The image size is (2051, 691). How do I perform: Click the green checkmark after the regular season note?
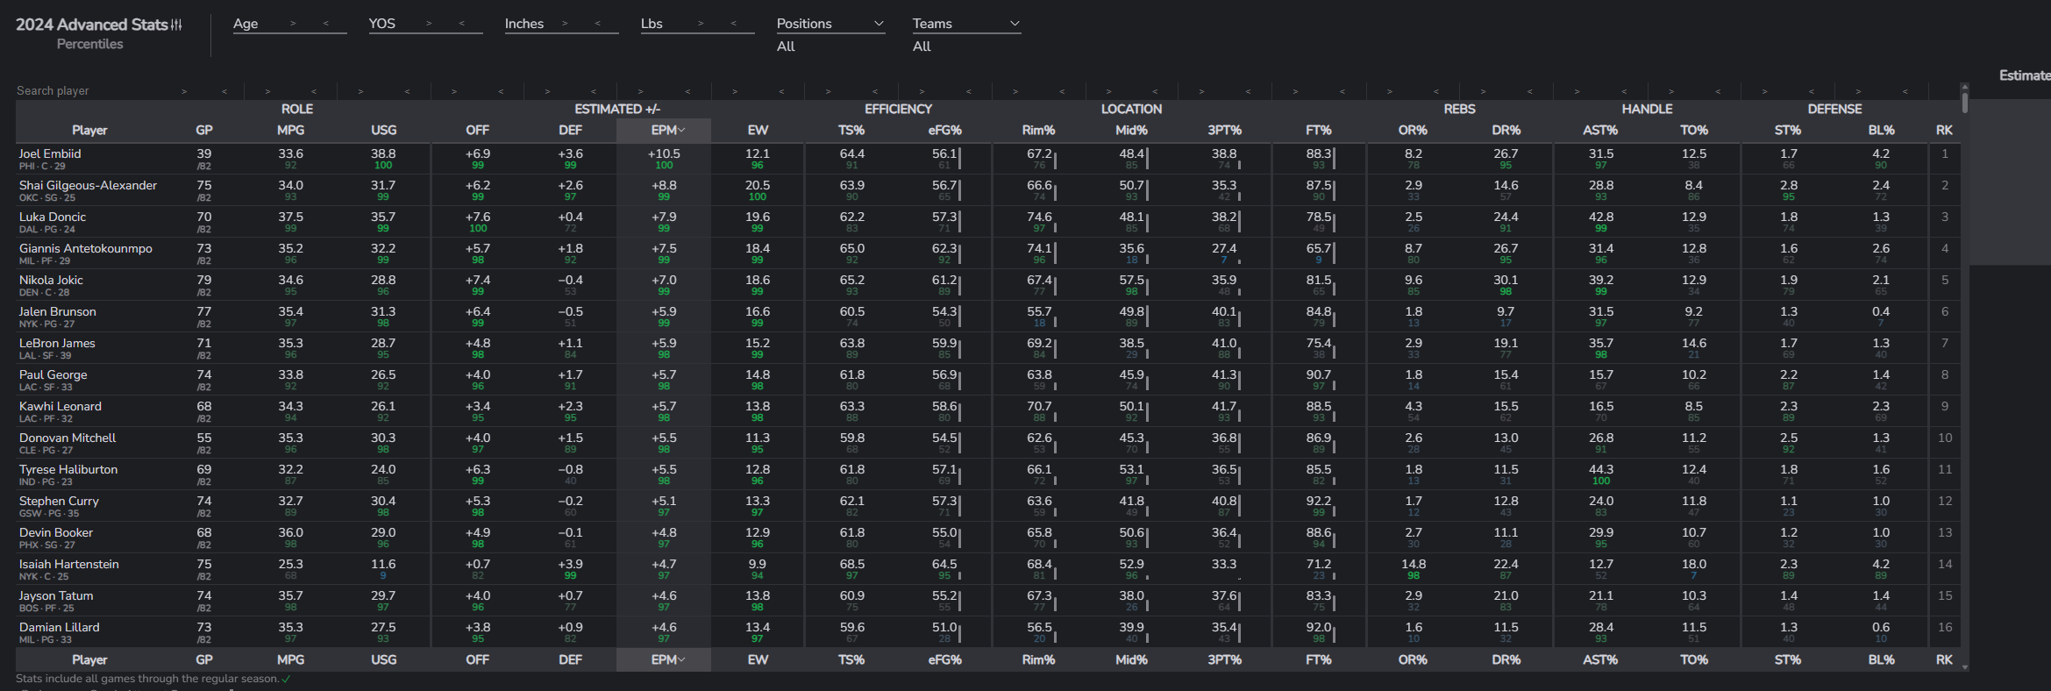(x=286, y=679)
